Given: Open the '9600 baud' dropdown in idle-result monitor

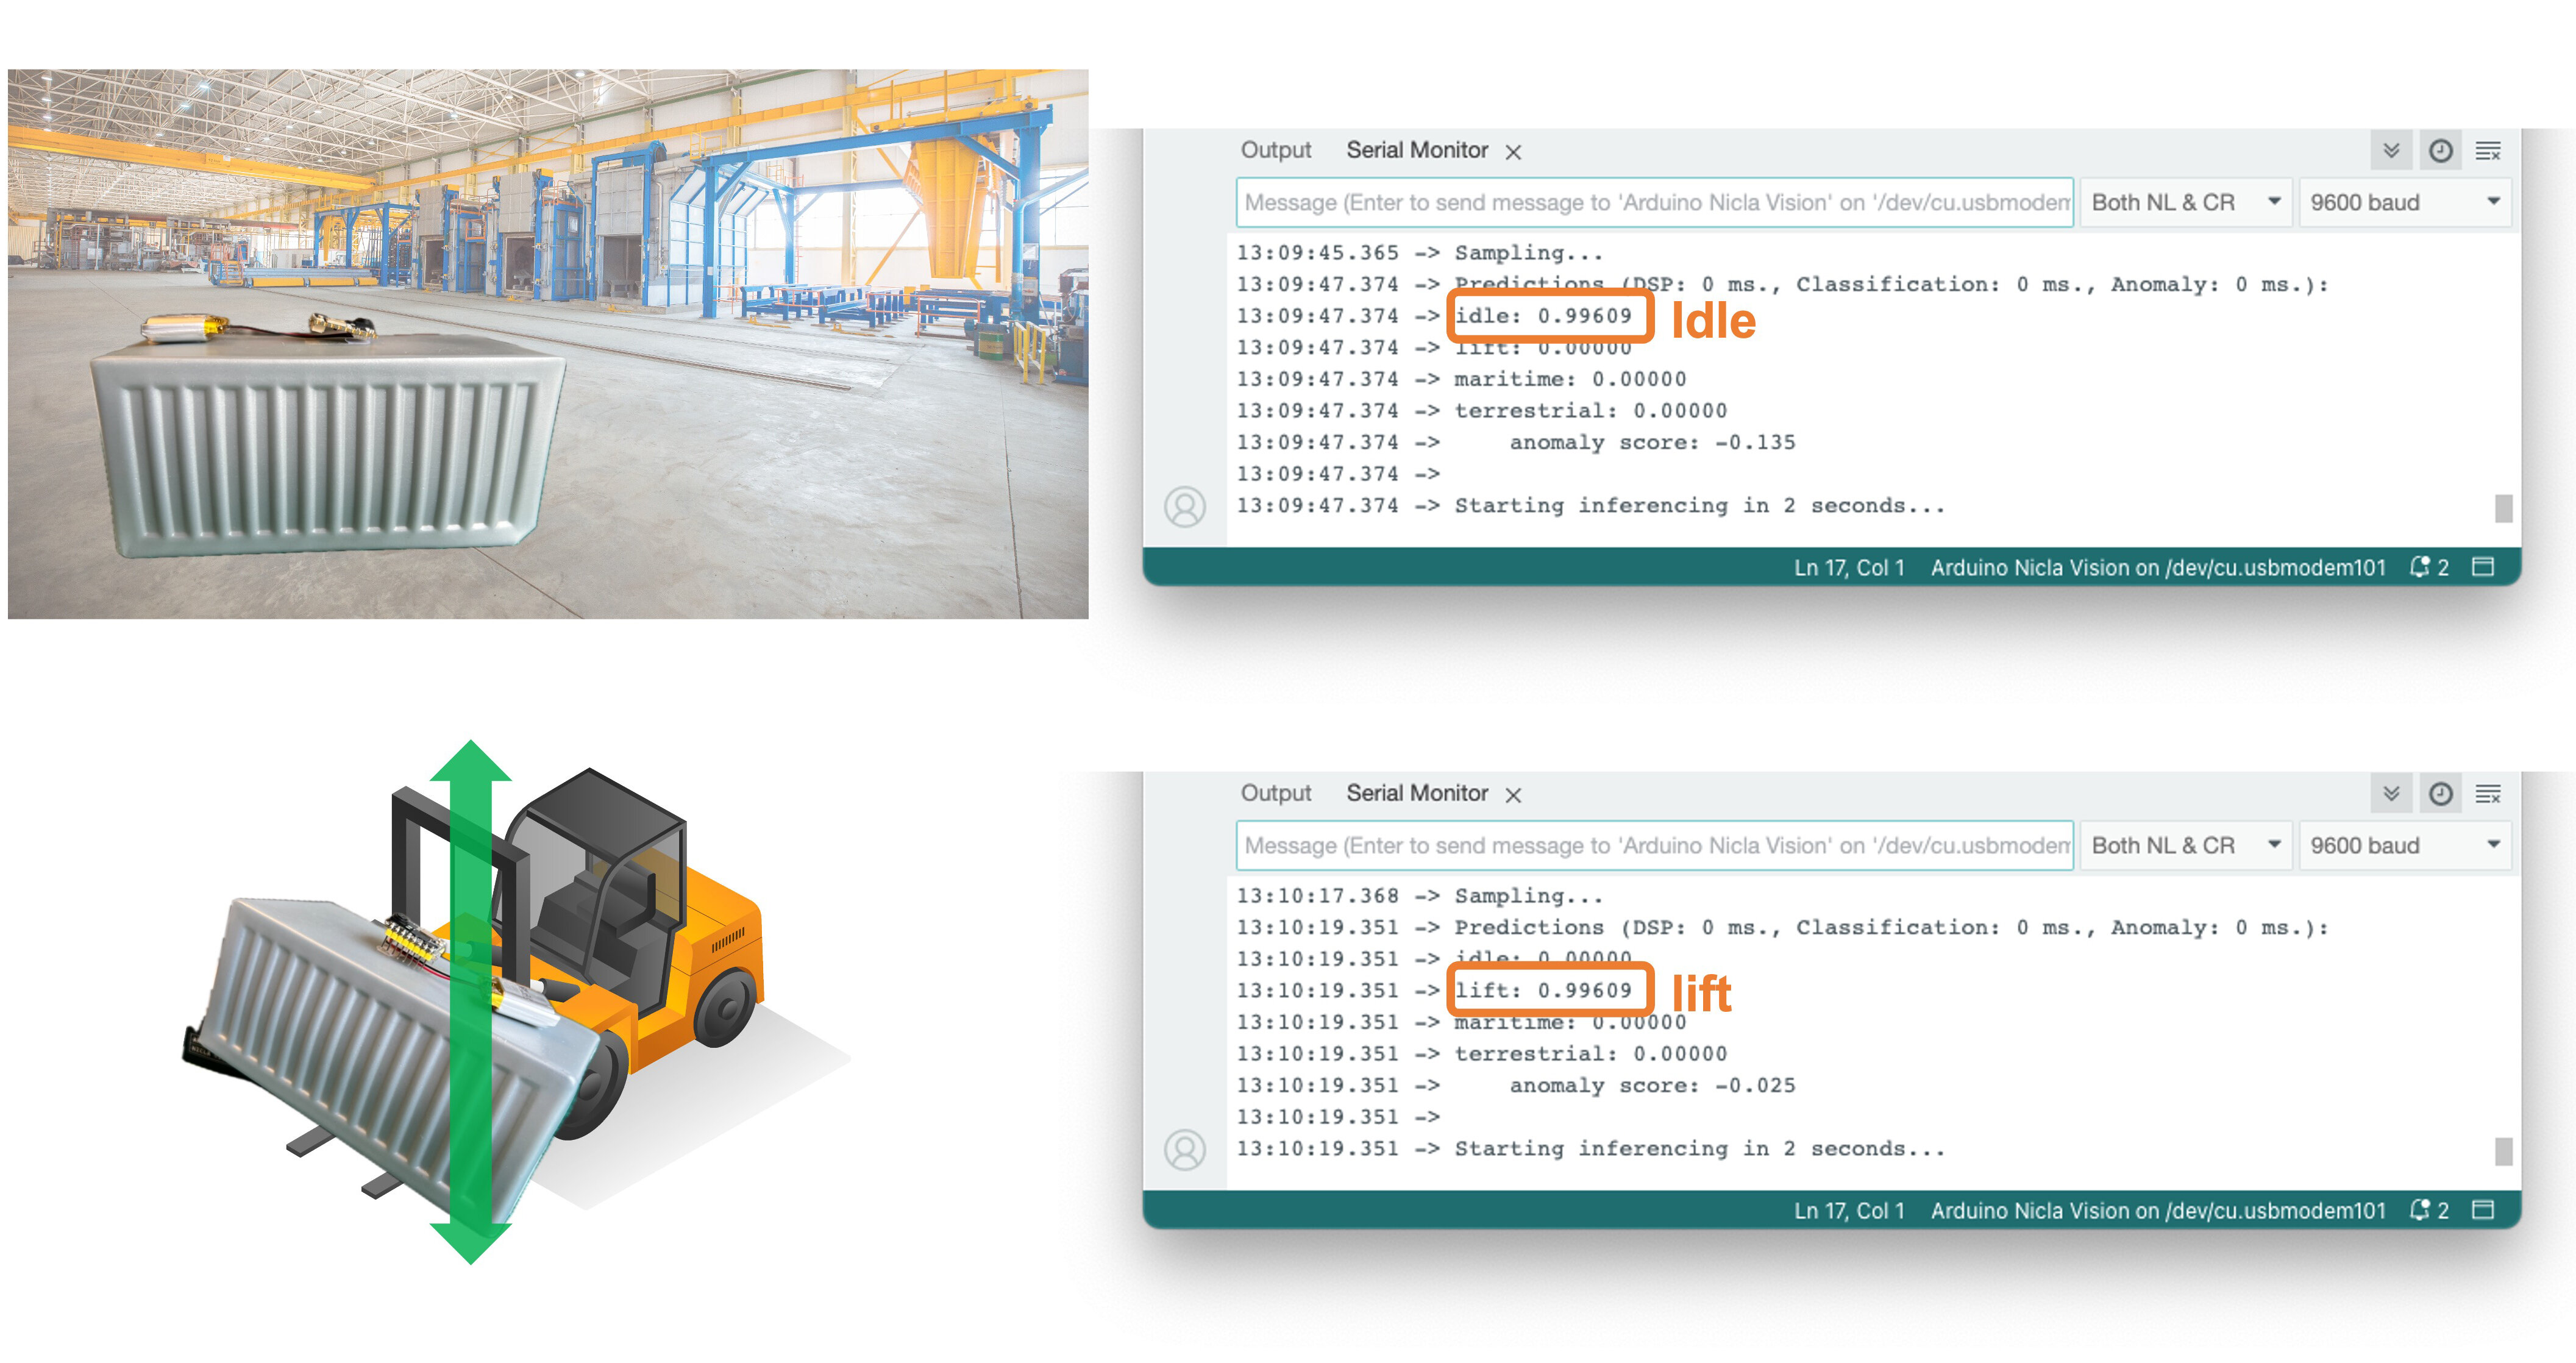Looking at the screenshot, I should point(2404,202).
